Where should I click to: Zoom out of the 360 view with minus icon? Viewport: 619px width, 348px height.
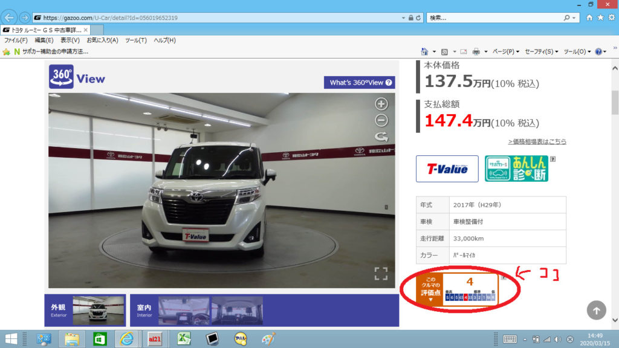pyautogui.click(x=381, y=120)
